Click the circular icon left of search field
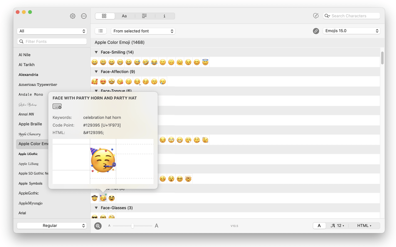The image size is (396, 247). 316,16
